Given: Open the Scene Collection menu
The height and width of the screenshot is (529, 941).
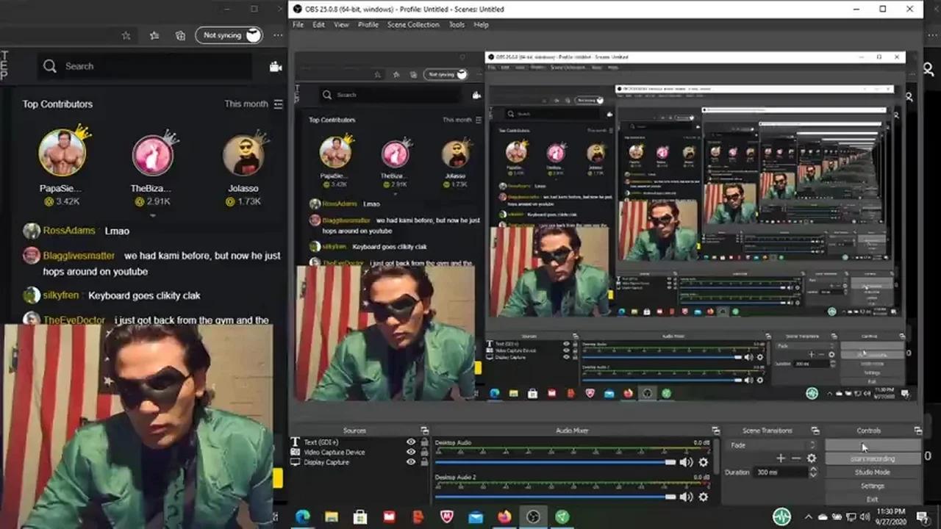Looking at the screenshot, I should point(412,24).
